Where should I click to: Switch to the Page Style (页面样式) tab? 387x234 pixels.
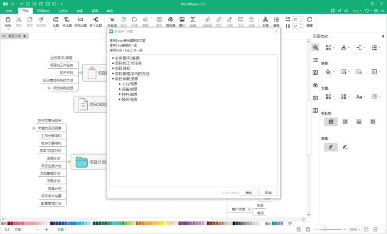click(44, 11)
